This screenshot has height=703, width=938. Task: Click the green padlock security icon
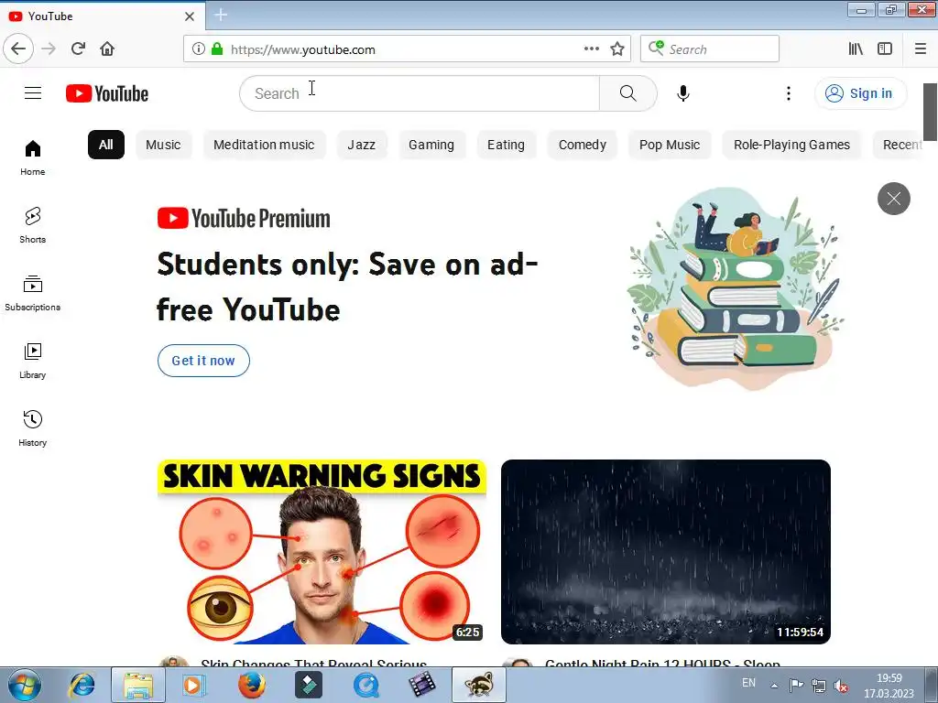tap(217, 49)
